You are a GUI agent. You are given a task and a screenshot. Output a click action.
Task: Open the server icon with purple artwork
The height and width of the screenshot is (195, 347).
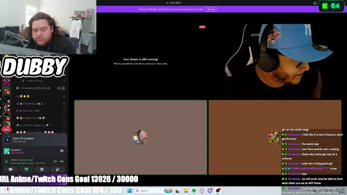click(x=7, y=82)
